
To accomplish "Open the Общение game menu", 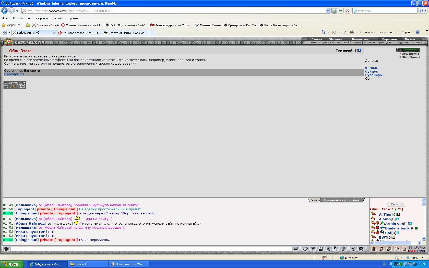I will pyautogui.click(x=335, y=39).
